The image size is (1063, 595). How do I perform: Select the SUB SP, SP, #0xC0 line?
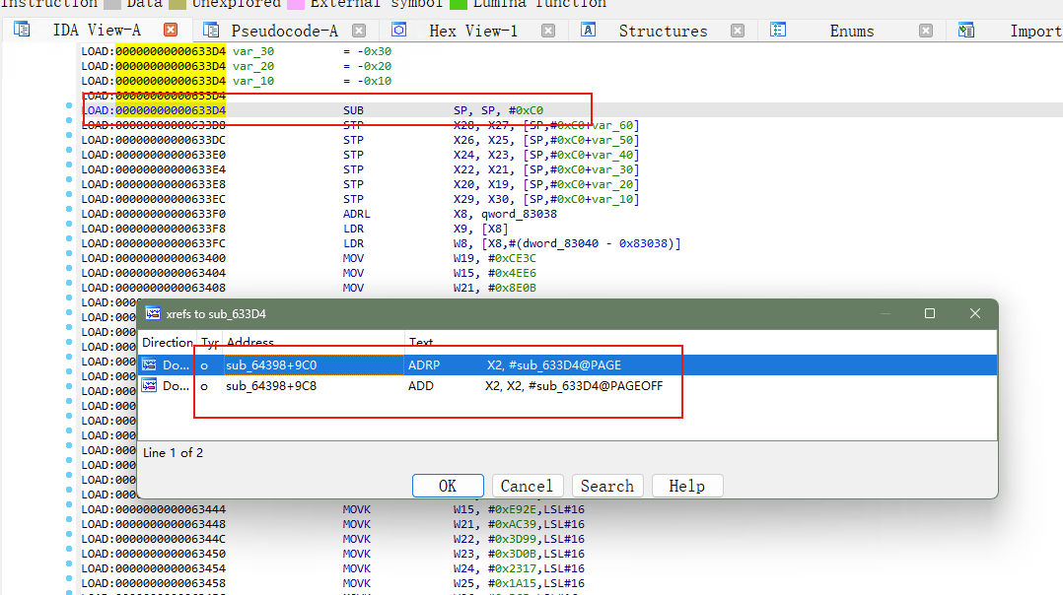click(572, 110)
